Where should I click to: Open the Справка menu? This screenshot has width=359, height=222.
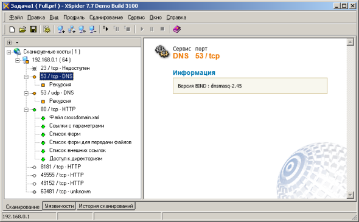click(x=176, y=18)
